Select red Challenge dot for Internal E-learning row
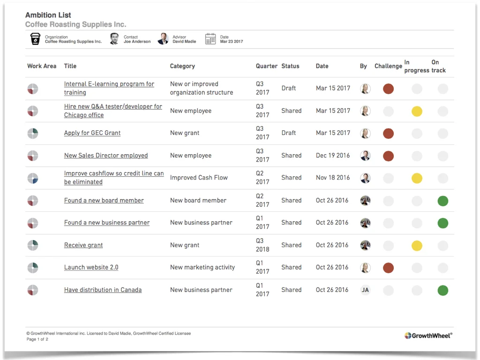Viewport: 480px width, 360px height. (388, 89)
